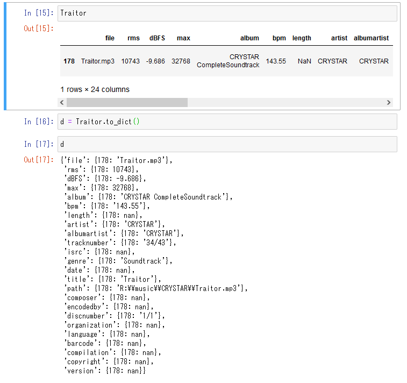
Task: Click the 'length': nan output line
Action: [103, 215]
